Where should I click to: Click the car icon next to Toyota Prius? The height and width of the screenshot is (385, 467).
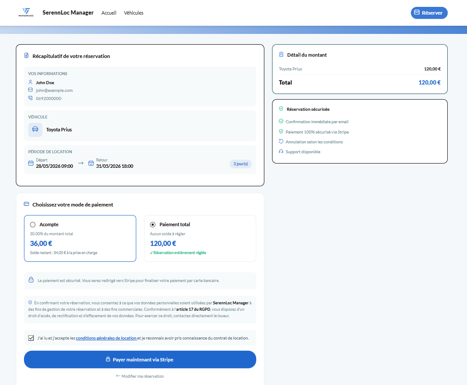(x=35, y=130)
